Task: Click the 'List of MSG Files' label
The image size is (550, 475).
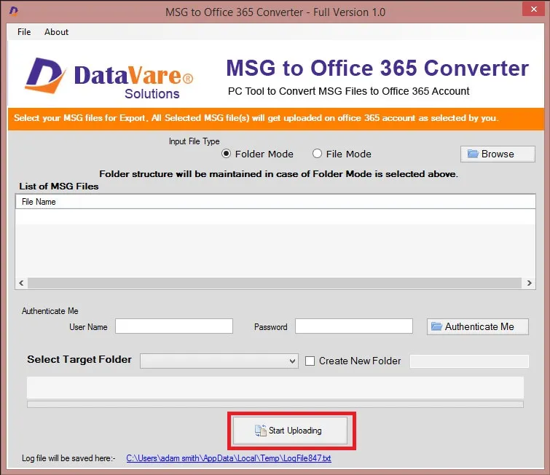Action: (59, 187)
